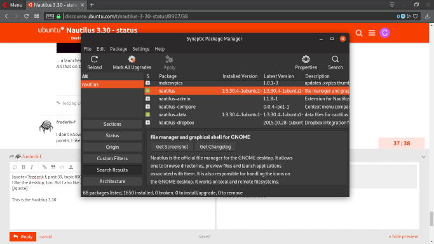Viewport: 434px width, 244px height.
Task: Click the cancel link
Action: pyautogui.click(x=46, y=236)
